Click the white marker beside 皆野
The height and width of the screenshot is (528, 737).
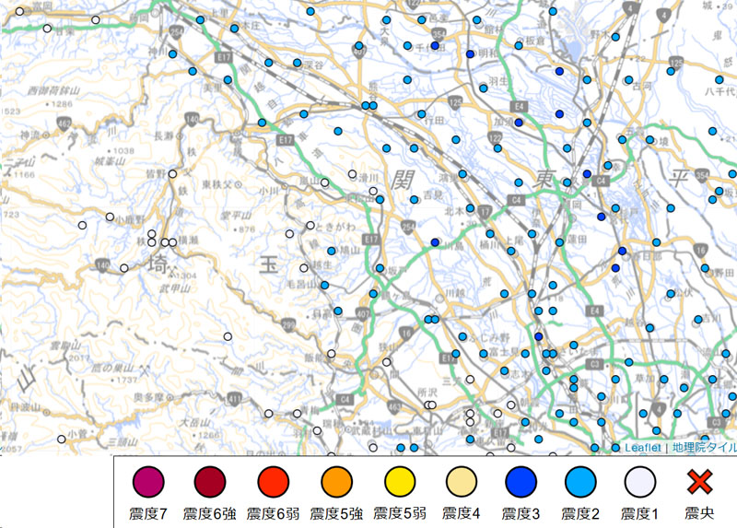(172, 174)
